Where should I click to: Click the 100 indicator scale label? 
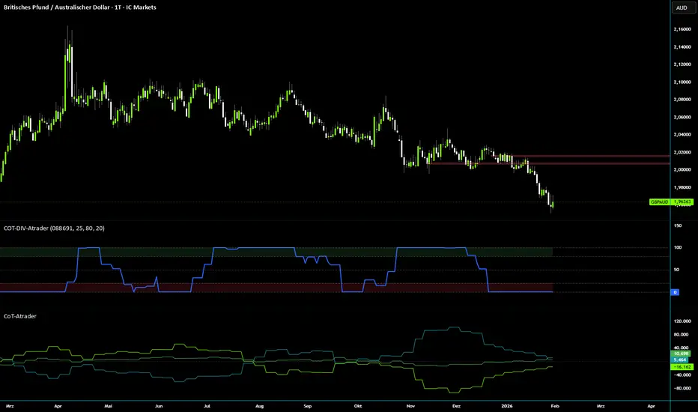click(678, 247)
